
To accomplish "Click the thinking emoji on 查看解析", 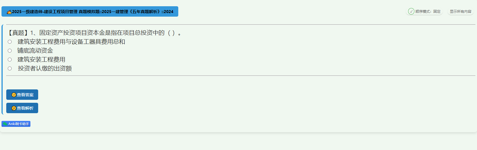I will click(14, 108).
